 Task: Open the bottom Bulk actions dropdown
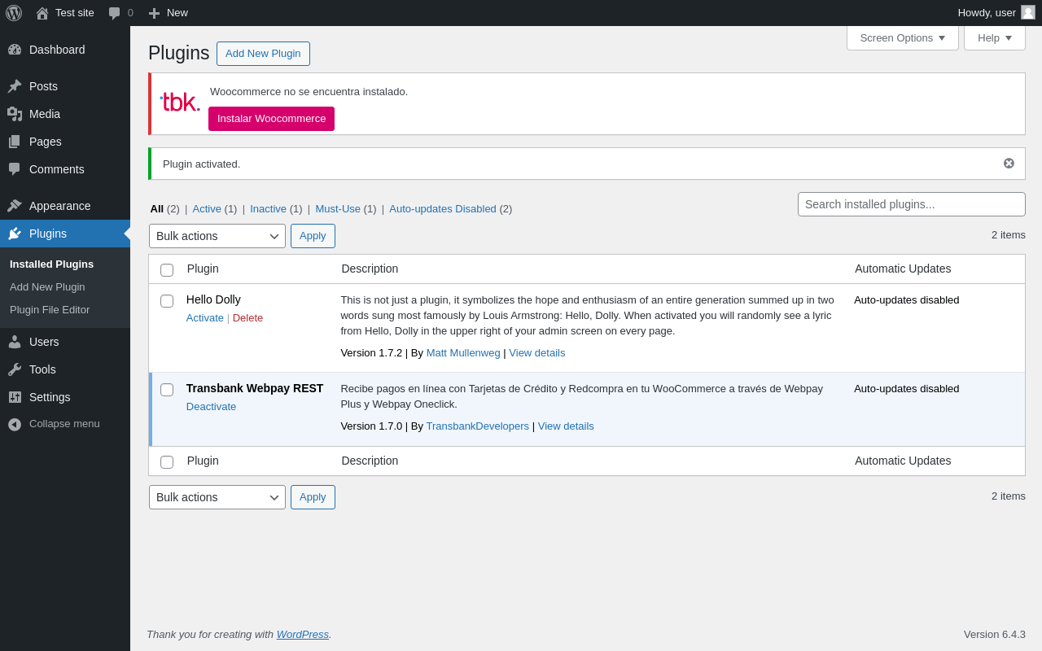click(x=217, y=497)
